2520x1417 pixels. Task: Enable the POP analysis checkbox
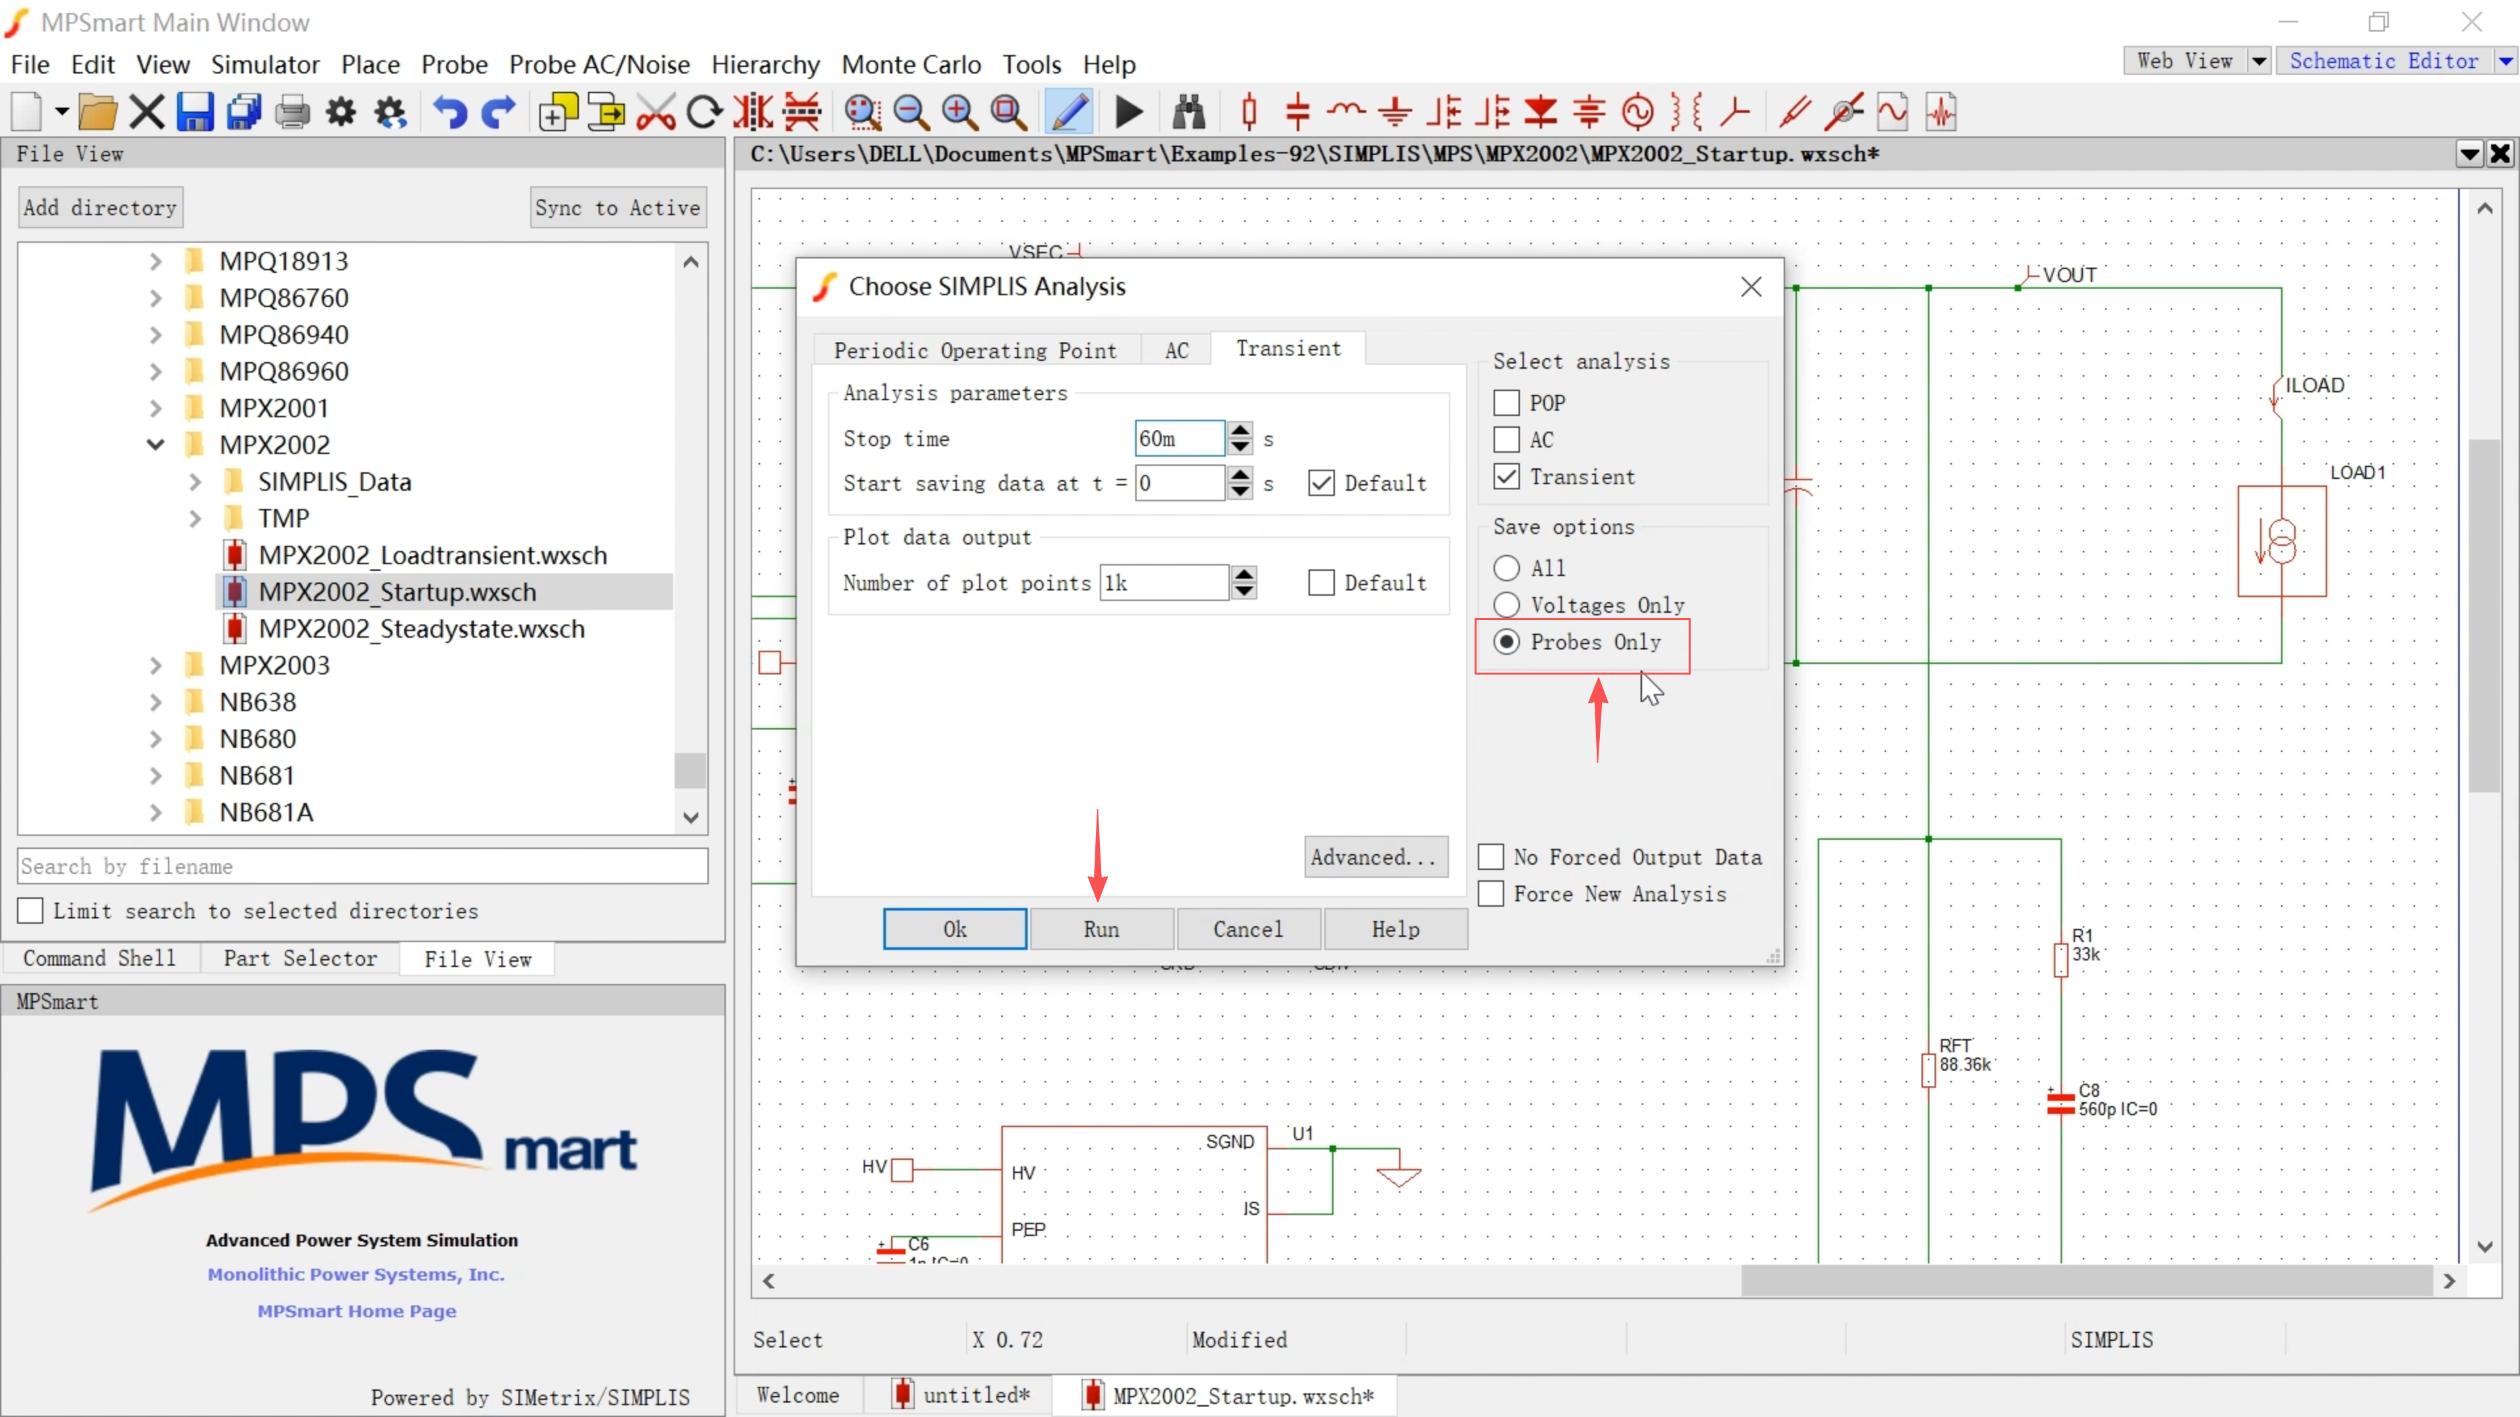coord(1507,403)
